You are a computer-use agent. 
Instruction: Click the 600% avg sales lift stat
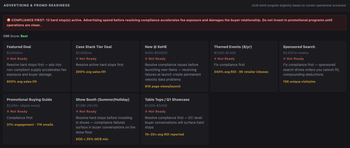[x=22, y=82]
